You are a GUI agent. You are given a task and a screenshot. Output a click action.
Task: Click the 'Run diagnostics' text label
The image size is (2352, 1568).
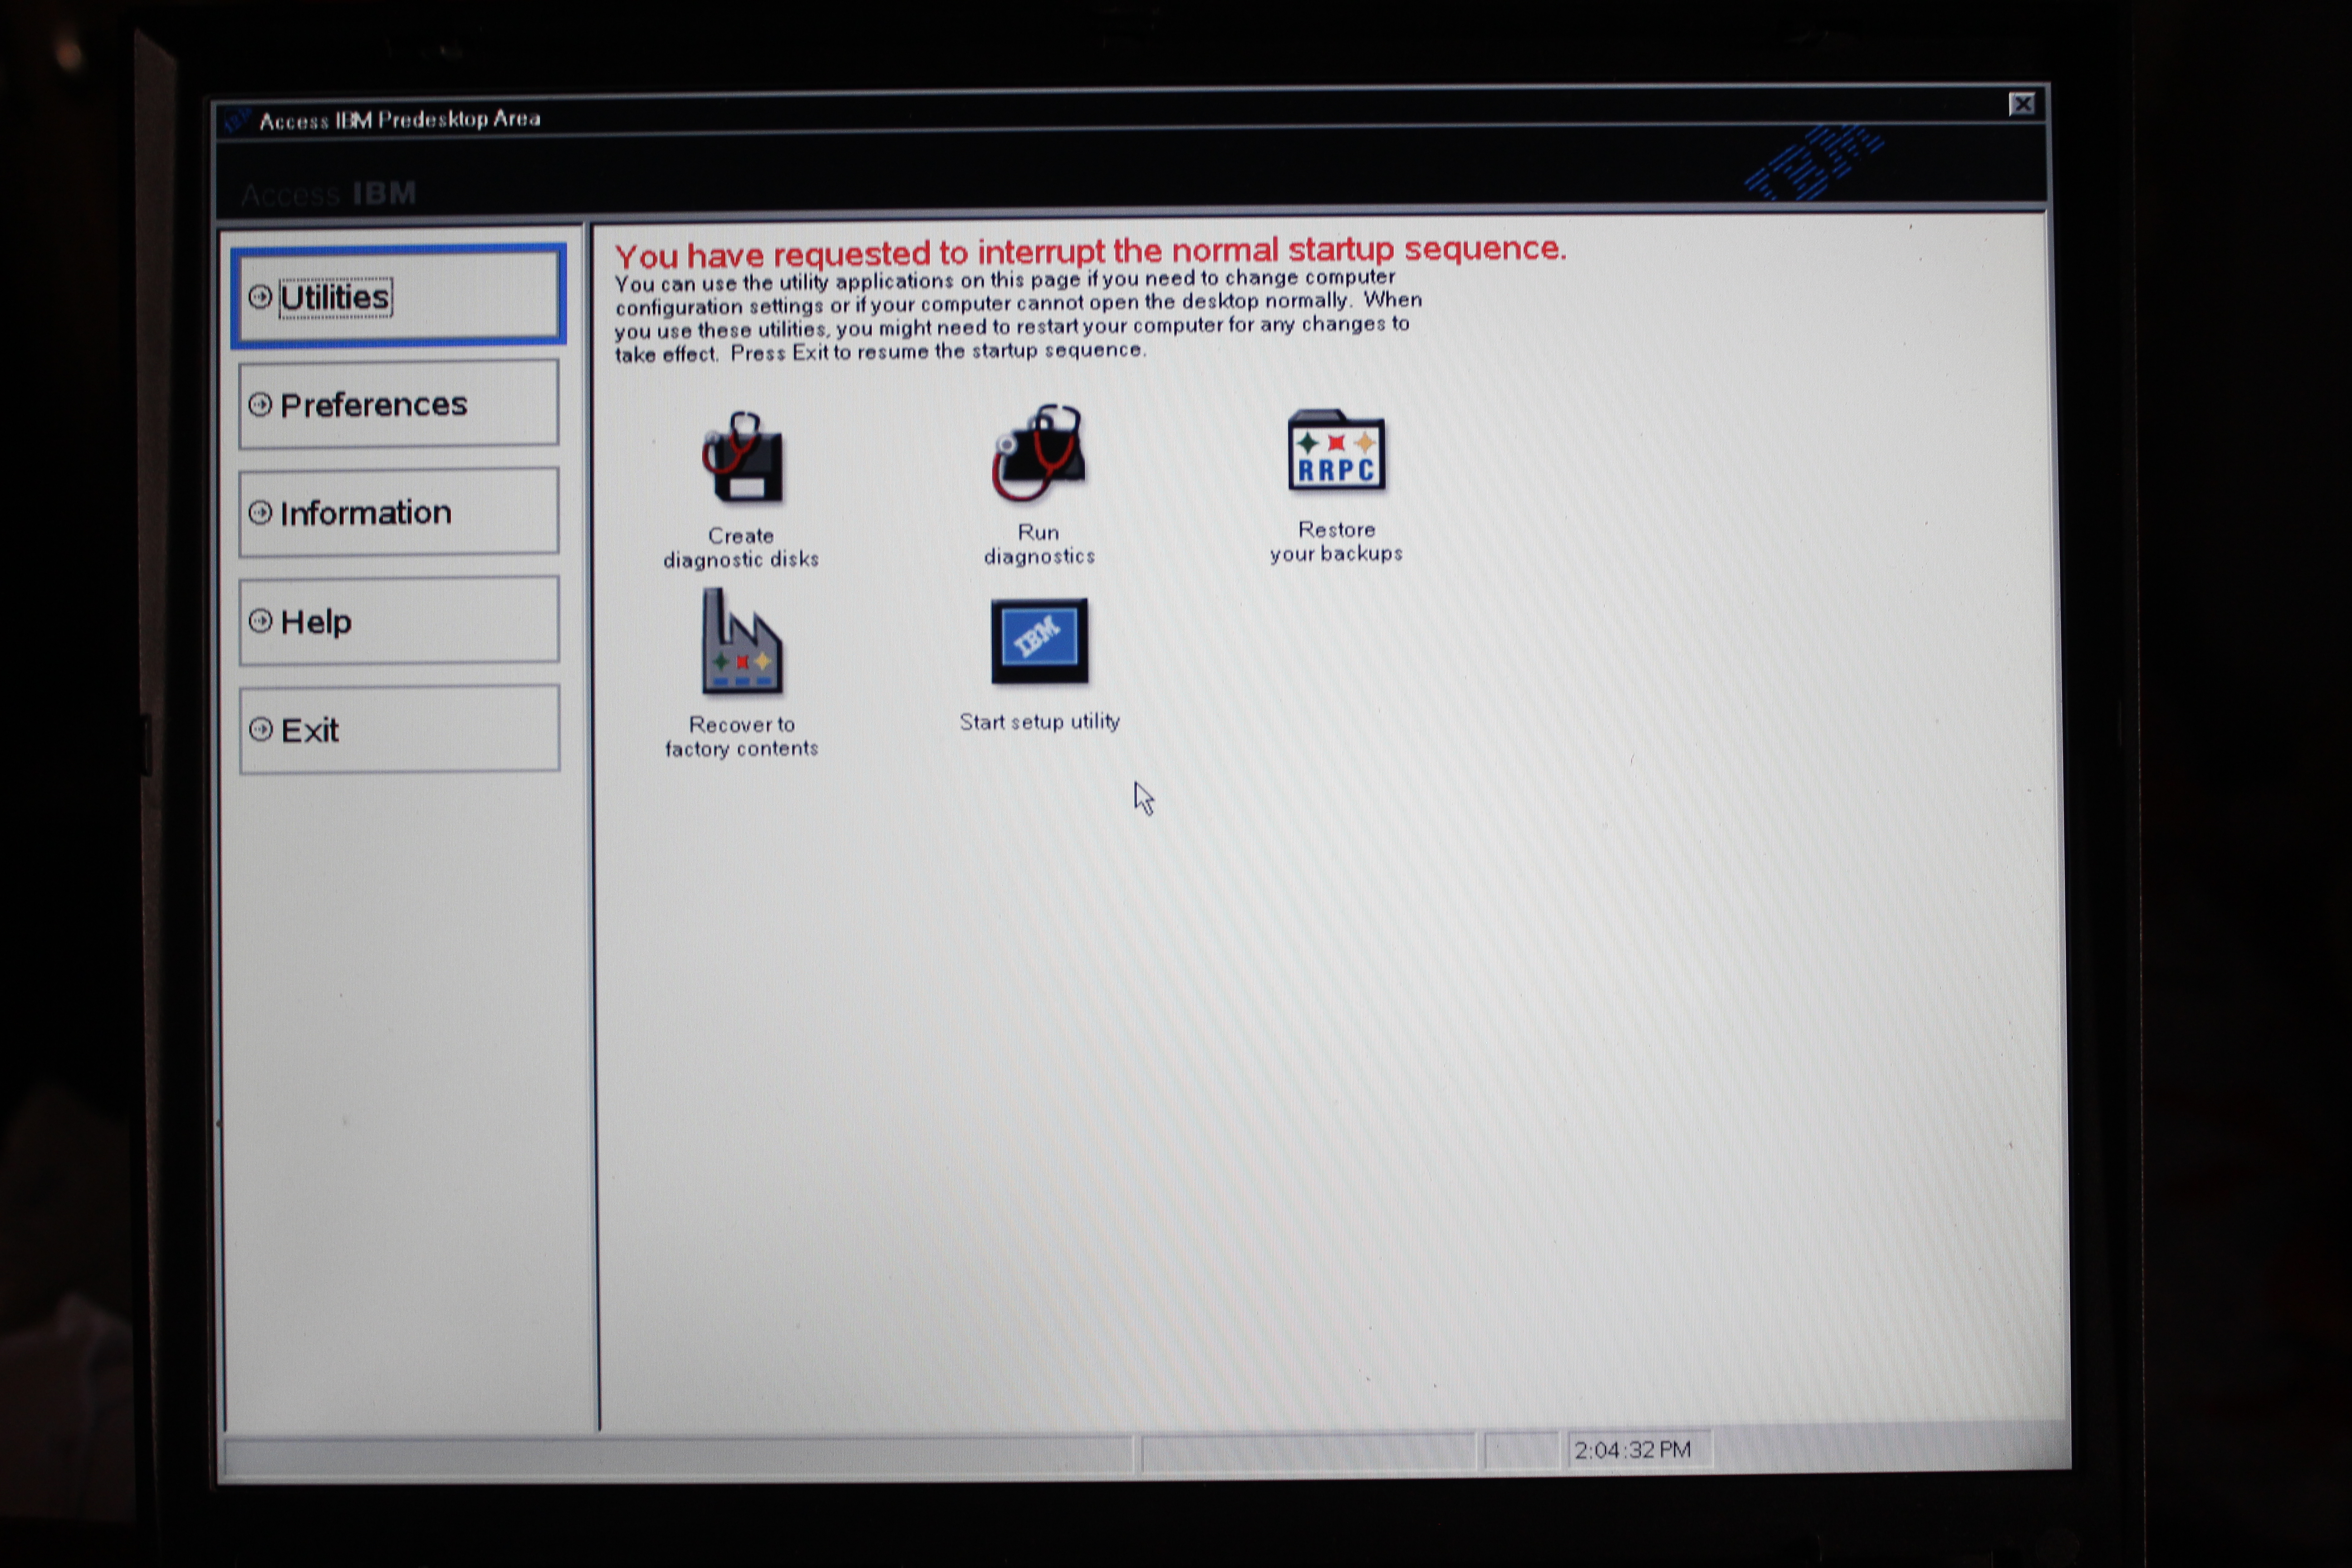(x=1039, y=545)
